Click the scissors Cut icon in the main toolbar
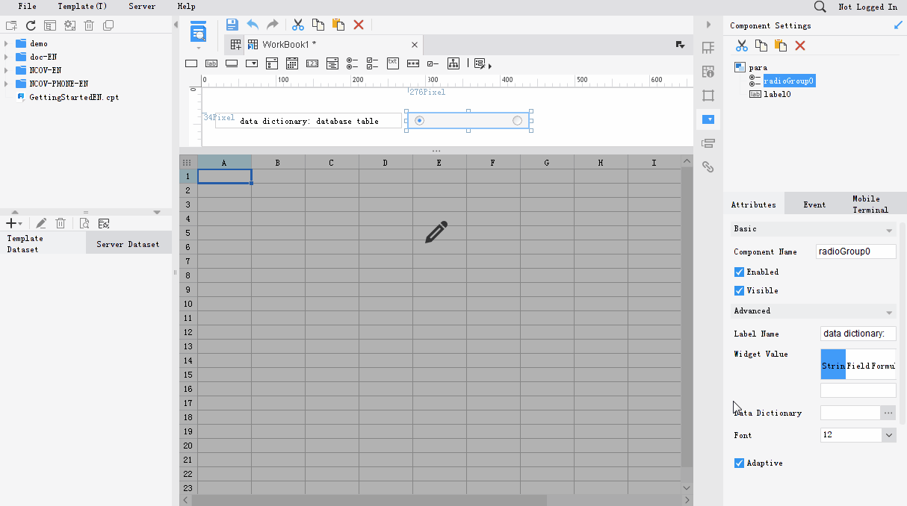Screen dimensions: 907x506 point(298,25)
